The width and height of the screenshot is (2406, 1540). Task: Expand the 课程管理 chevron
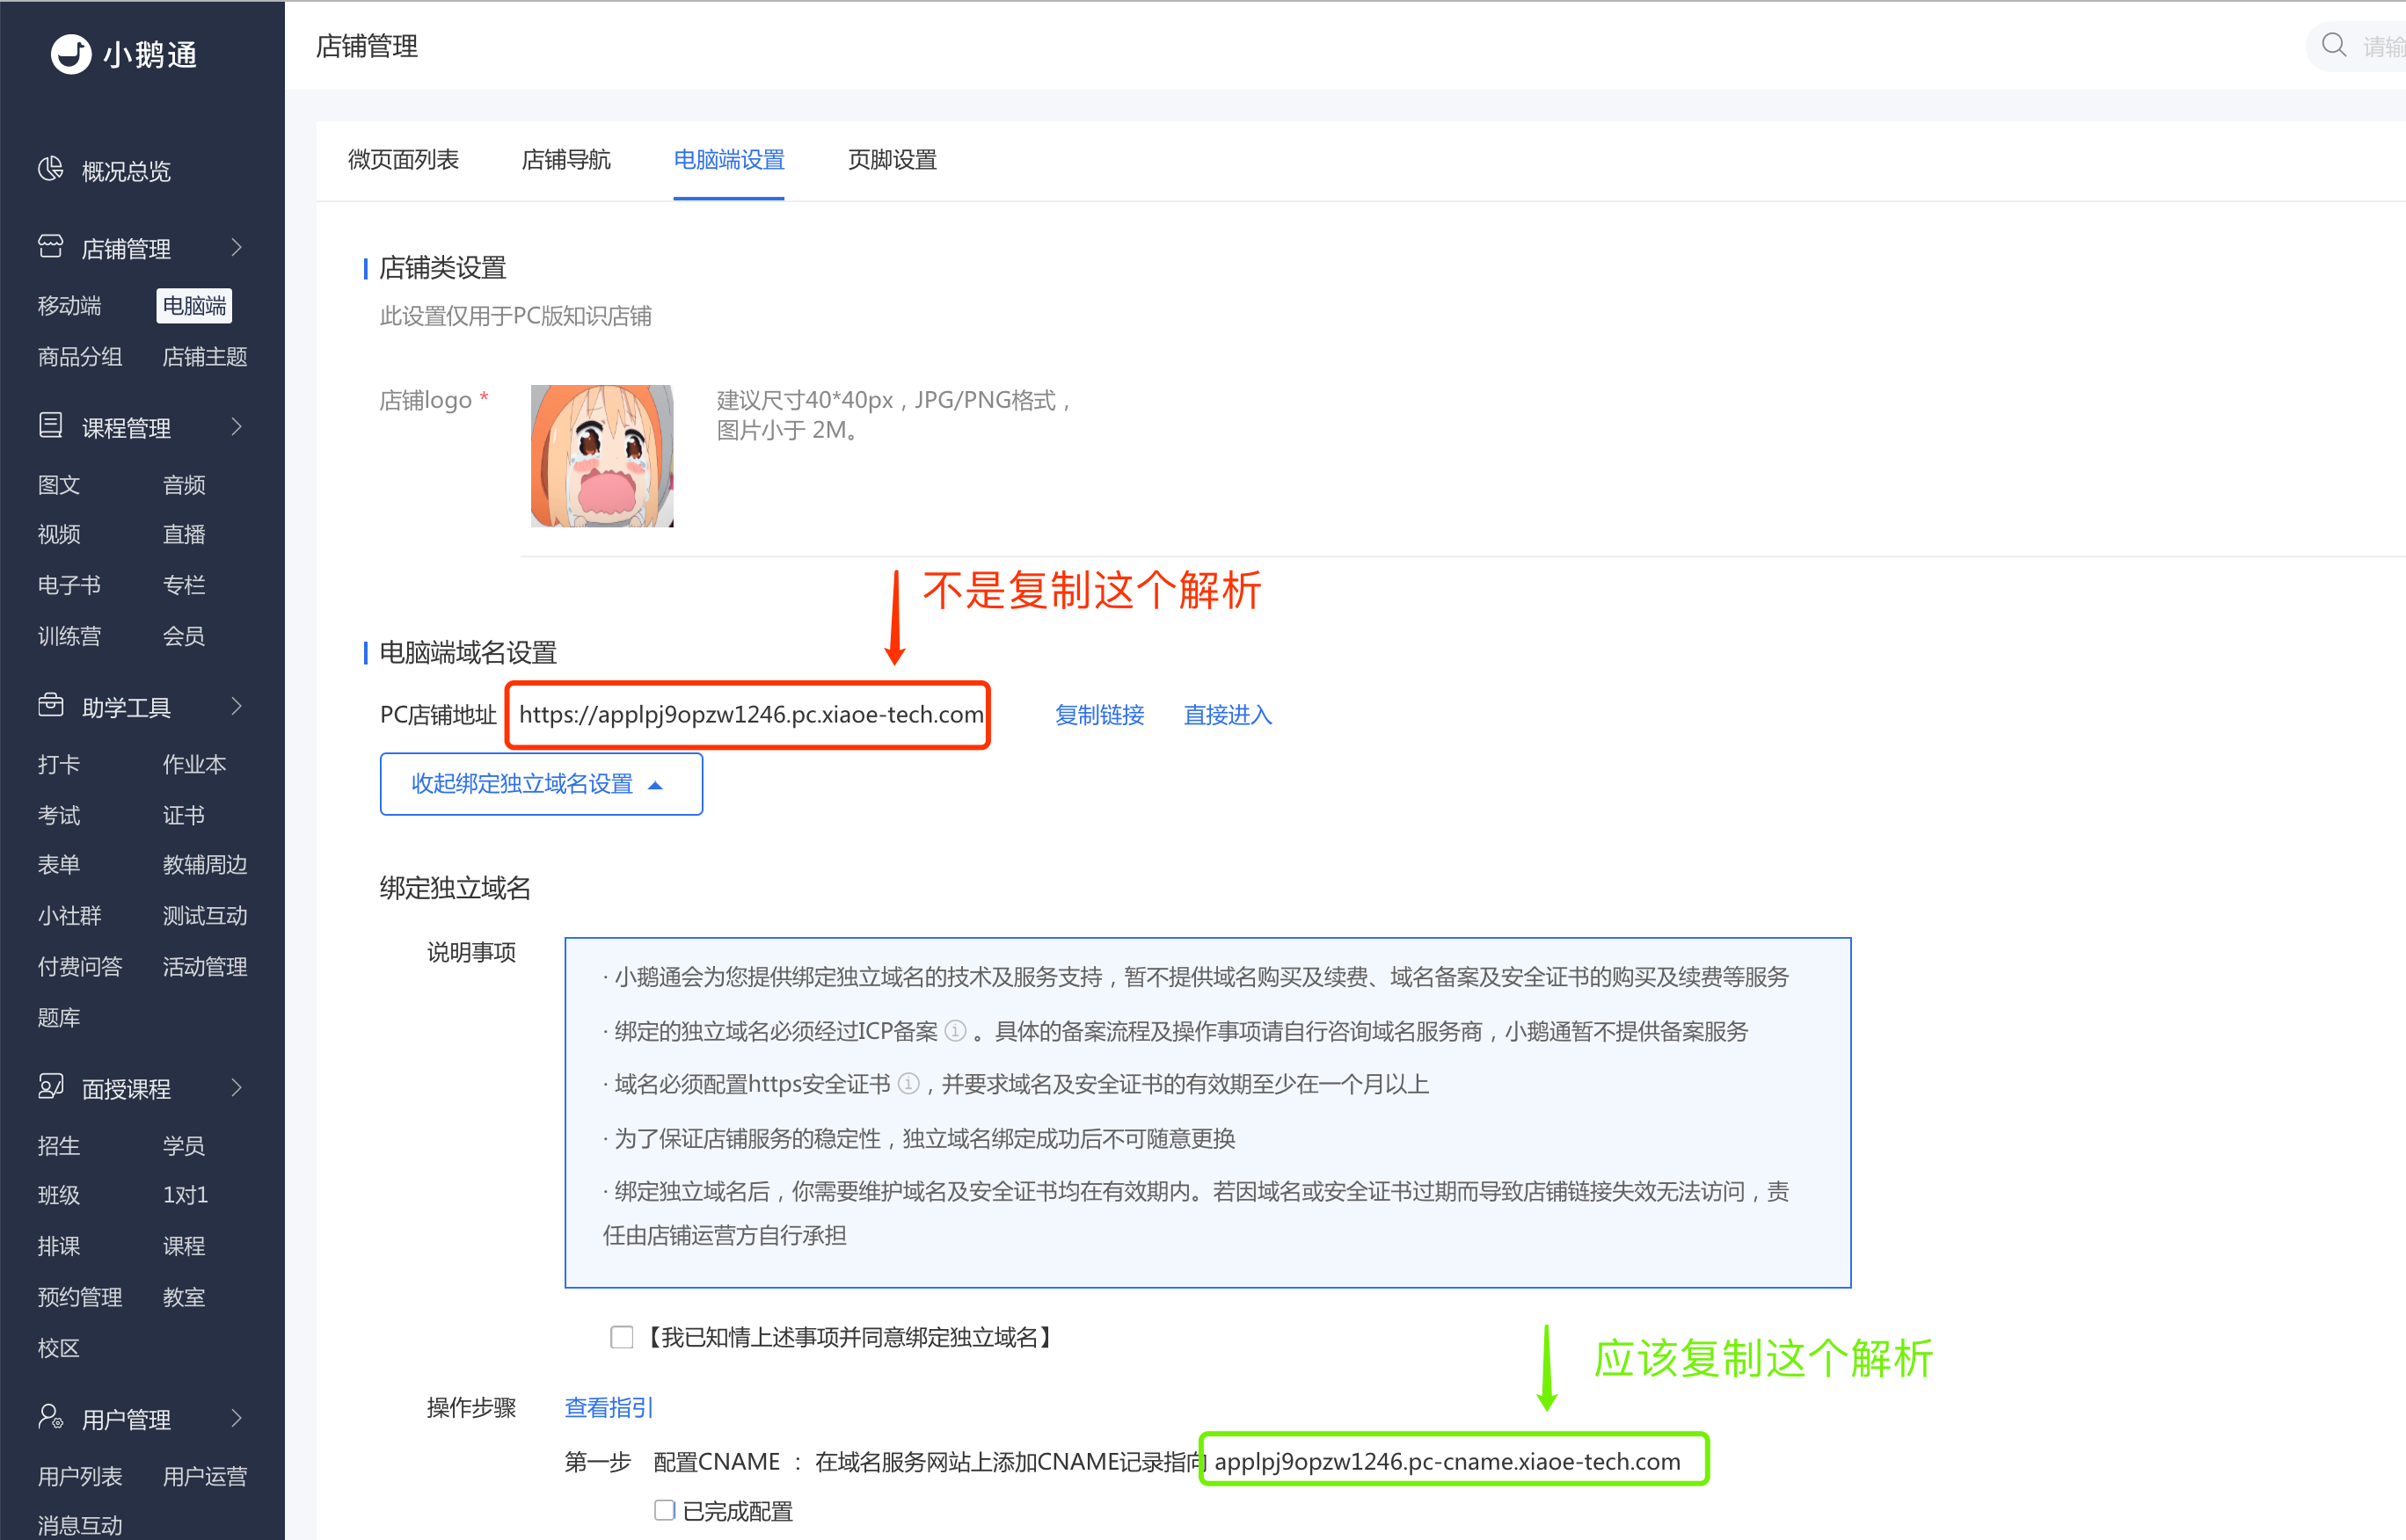[237, 427]
